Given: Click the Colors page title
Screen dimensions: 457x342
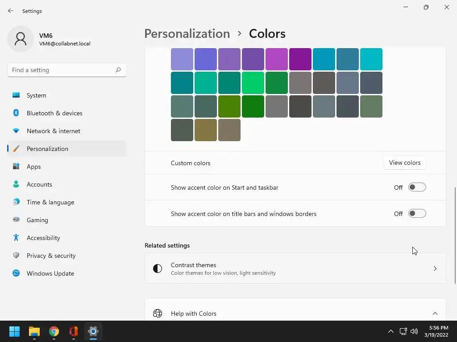Looking at the screenshot, I should tap(267, 34).
